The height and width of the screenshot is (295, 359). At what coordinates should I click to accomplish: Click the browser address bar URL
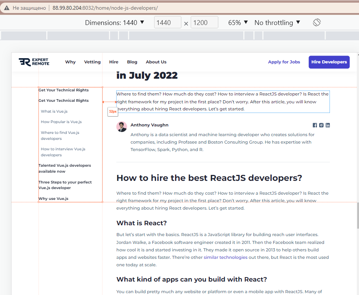(105, 8)
